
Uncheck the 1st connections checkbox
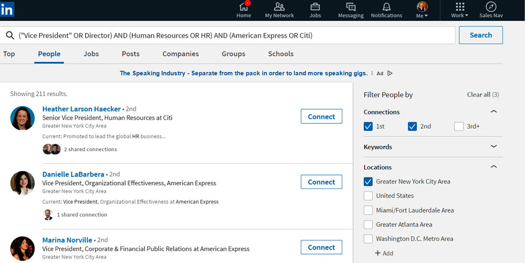[369, 127]
